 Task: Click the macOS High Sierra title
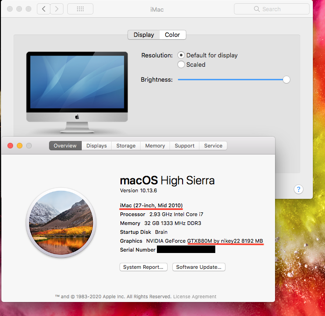(x=167, y=180)
